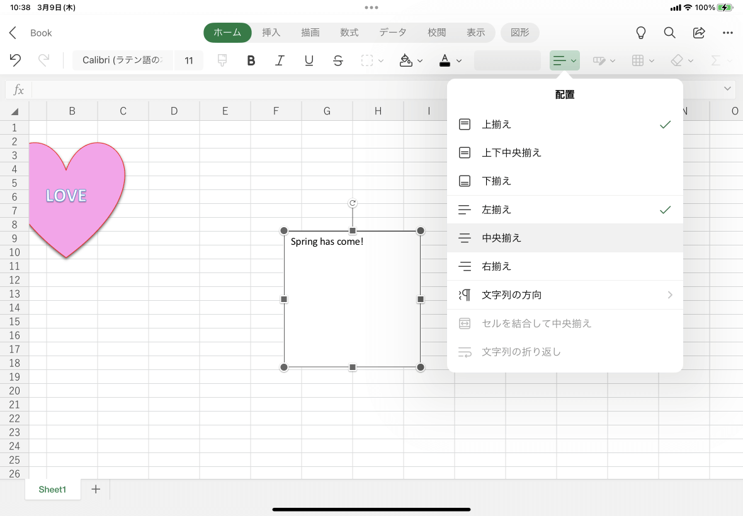Click the Spring has come! text
Image resolution: width=743 pixels, height=516 pixels.
tap(327, 242)
